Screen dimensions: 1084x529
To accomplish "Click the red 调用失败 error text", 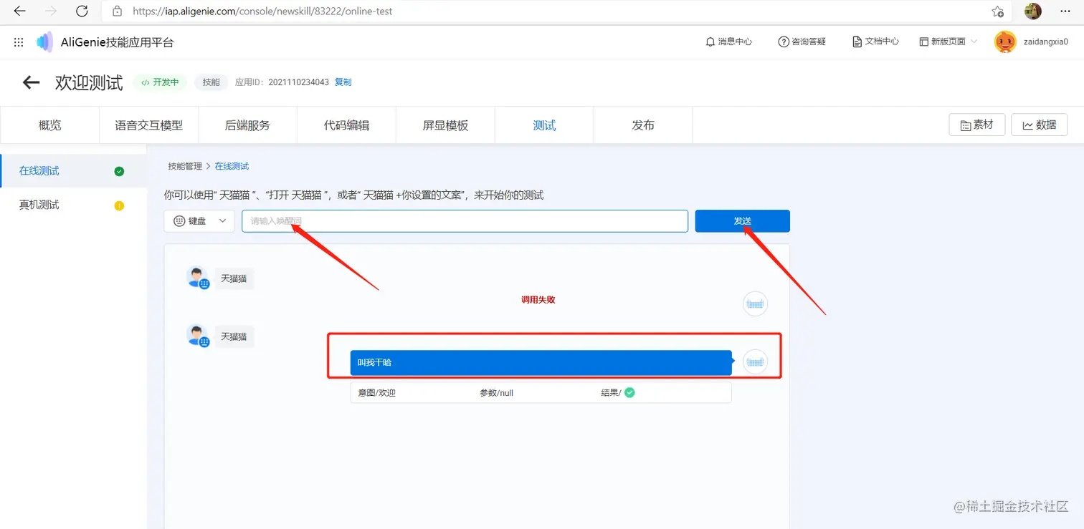I will [538, 300].
